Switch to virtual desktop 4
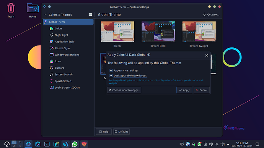Viewport: 264px width, 148px height. [x=20, y=146]
